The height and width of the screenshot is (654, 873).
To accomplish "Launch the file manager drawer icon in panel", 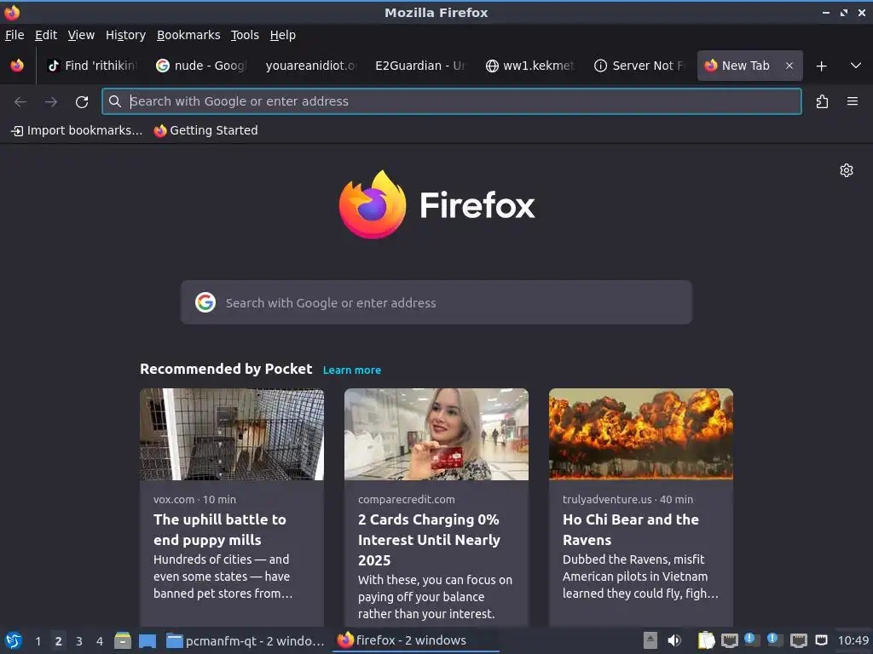I will (x=123, y=640).
